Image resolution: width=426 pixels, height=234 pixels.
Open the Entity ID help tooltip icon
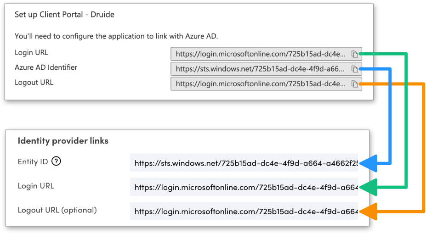point(56,162)
